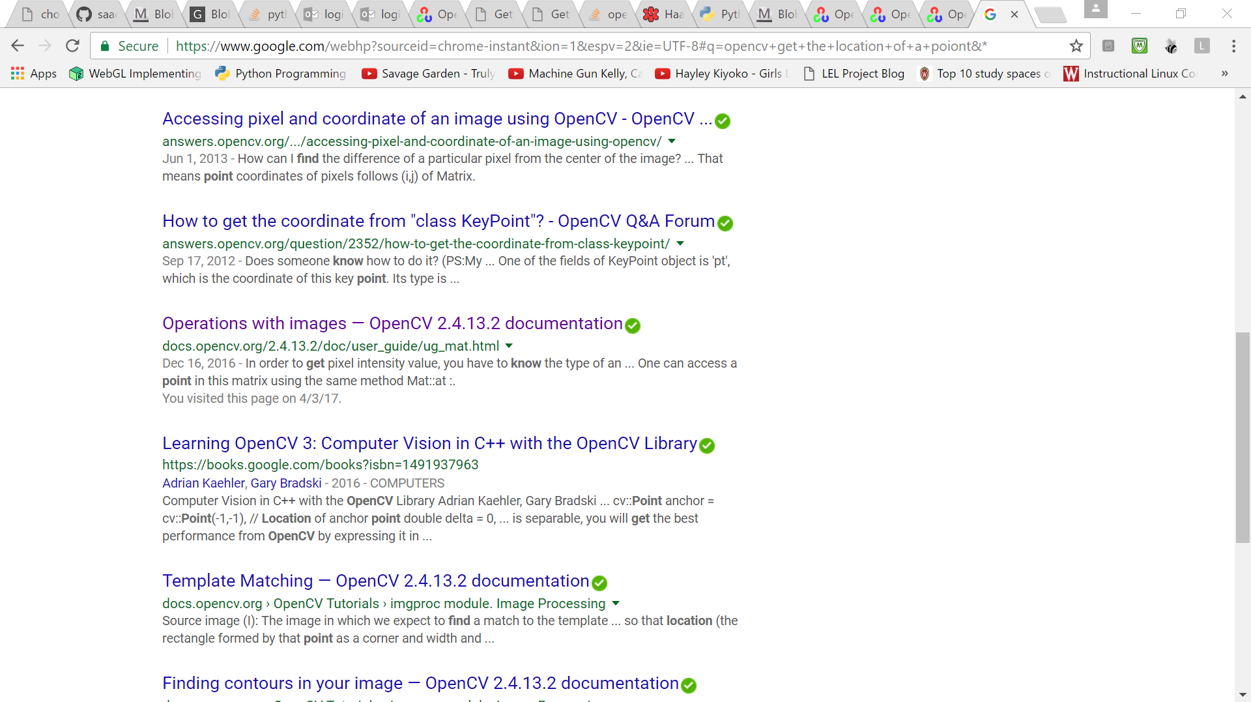Bookmark this page with the star icon
Image resolution: width=1251 pixels, height=702 pixels.
(x=1076, y=46)
